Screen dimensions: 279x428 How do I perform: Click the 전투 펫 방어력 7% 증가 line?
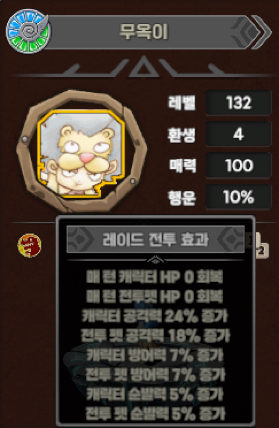pos(155,374)
